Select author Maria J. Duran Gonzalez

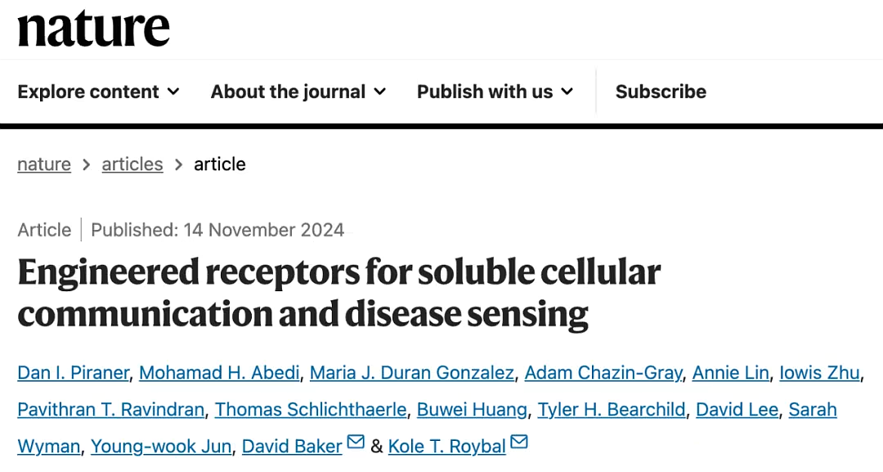pyautogui.click(x=411, y=372)
